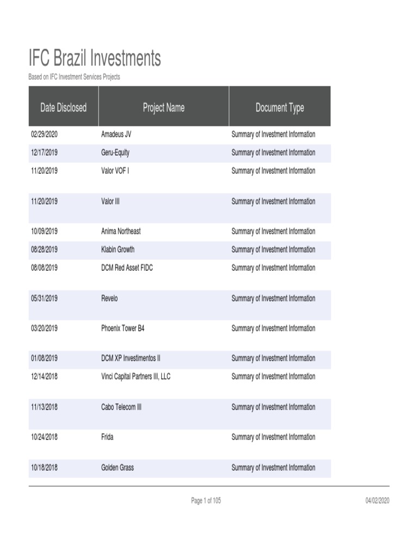Click the Revelo project name
The image size is (418, 558).
[x=109, y=298]
